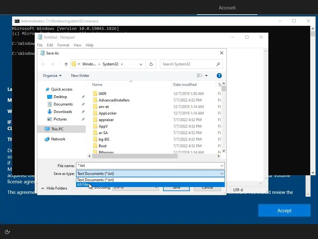Open the Ease of Access icon
The width and height of the screenshot is (318, 239).
point(7,232)
